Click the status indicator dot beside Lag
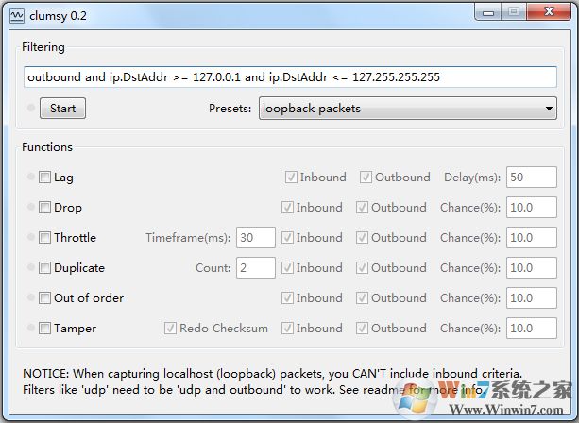 coord(31,177)
